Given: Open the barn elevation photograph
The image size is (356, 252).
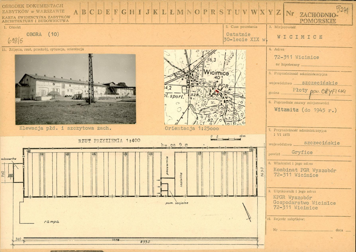Looking at the screenshot, I should click(75, 89).
